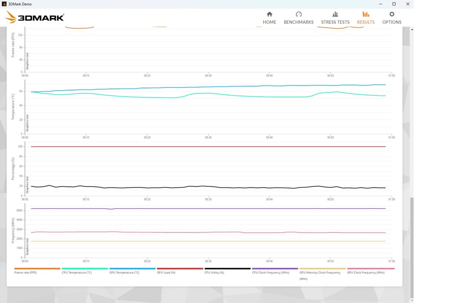Click the CPU Utility (%) black swatch
Image resolution: width=461 pixels, height=303 pixels.
click(x=228, y=269)
